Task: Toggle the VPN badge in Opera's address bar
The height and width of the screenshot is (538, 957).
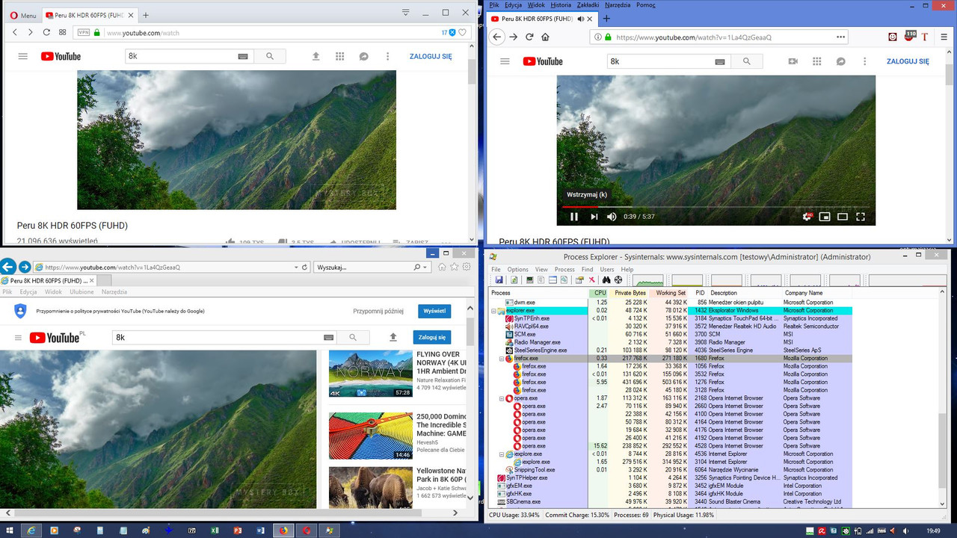Action: 84,32
